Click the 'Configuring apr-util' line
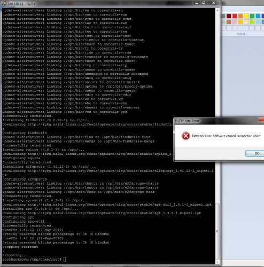The height and width of the screenshot is (267, 264). 24,221
